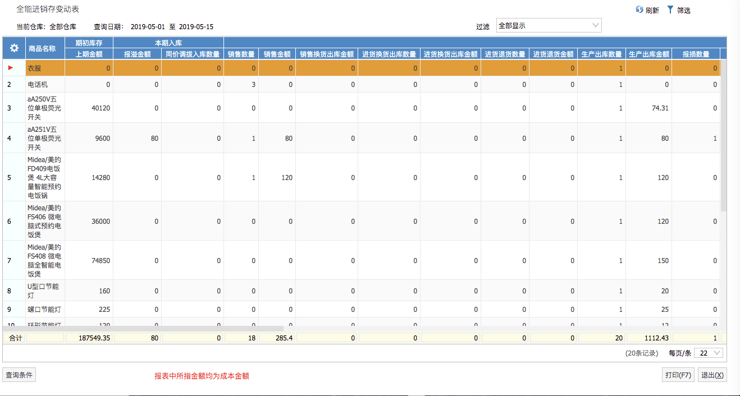Select the Midea FS408 微电脑全智能电饭煲 row
Viewport: 740px width, 396px height.
coord(362,260)
